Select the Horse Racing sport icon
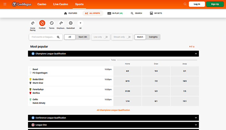The height and width of the screenshot is (130, 226). point(33,23)
